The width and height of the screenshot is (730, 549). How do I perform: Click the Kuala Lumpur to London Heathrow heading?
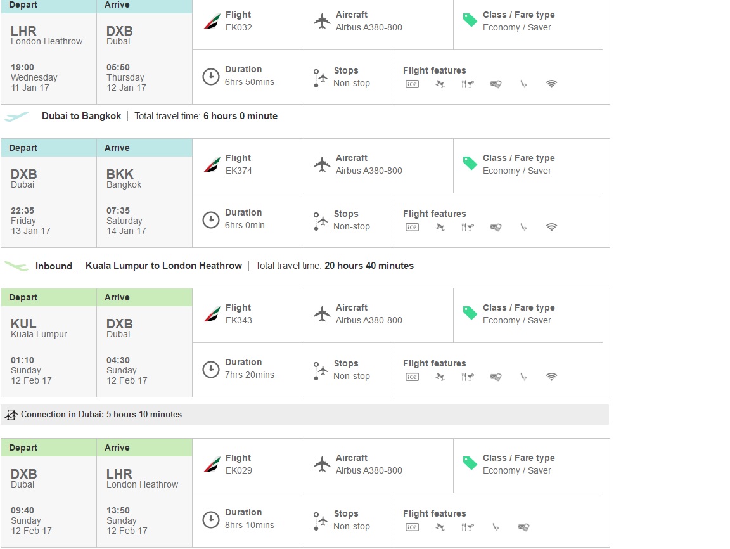coord(164,266)
